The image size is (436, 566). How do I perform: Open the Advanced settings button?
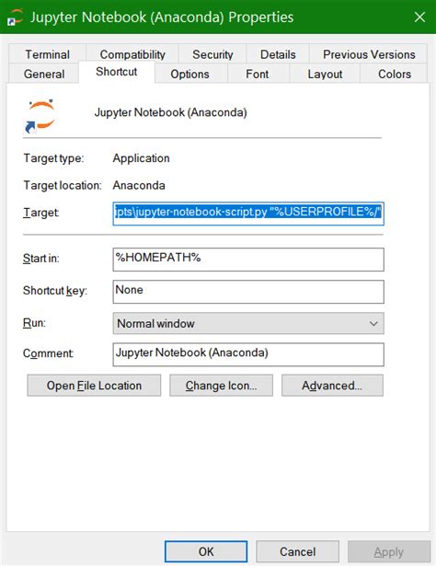click(x=332, y=385)
